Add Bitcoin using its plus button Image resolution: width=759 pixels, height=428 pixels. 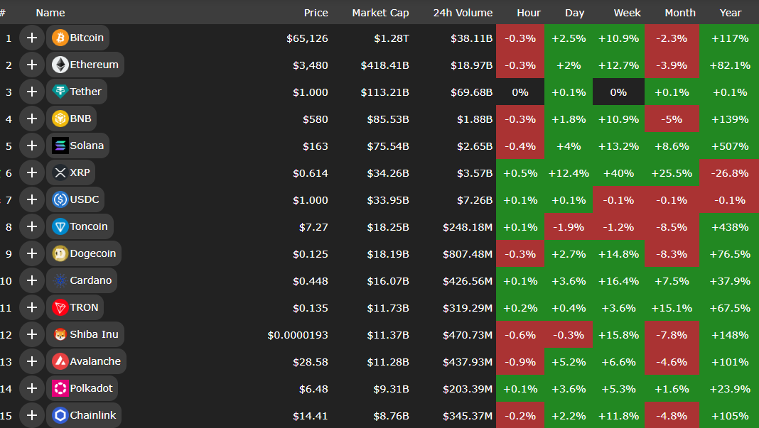tap(31, 38)
